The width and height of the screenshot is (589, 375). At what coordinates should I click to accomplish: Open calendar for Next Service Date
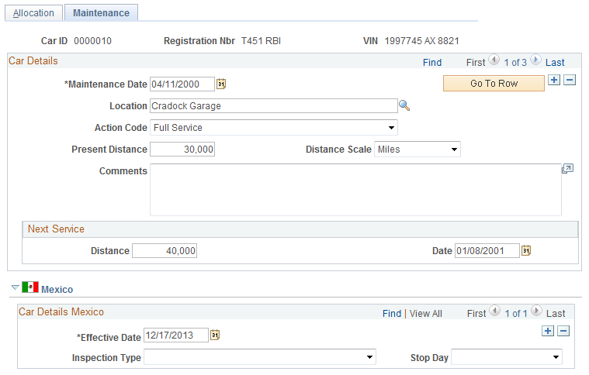[526, 250]
